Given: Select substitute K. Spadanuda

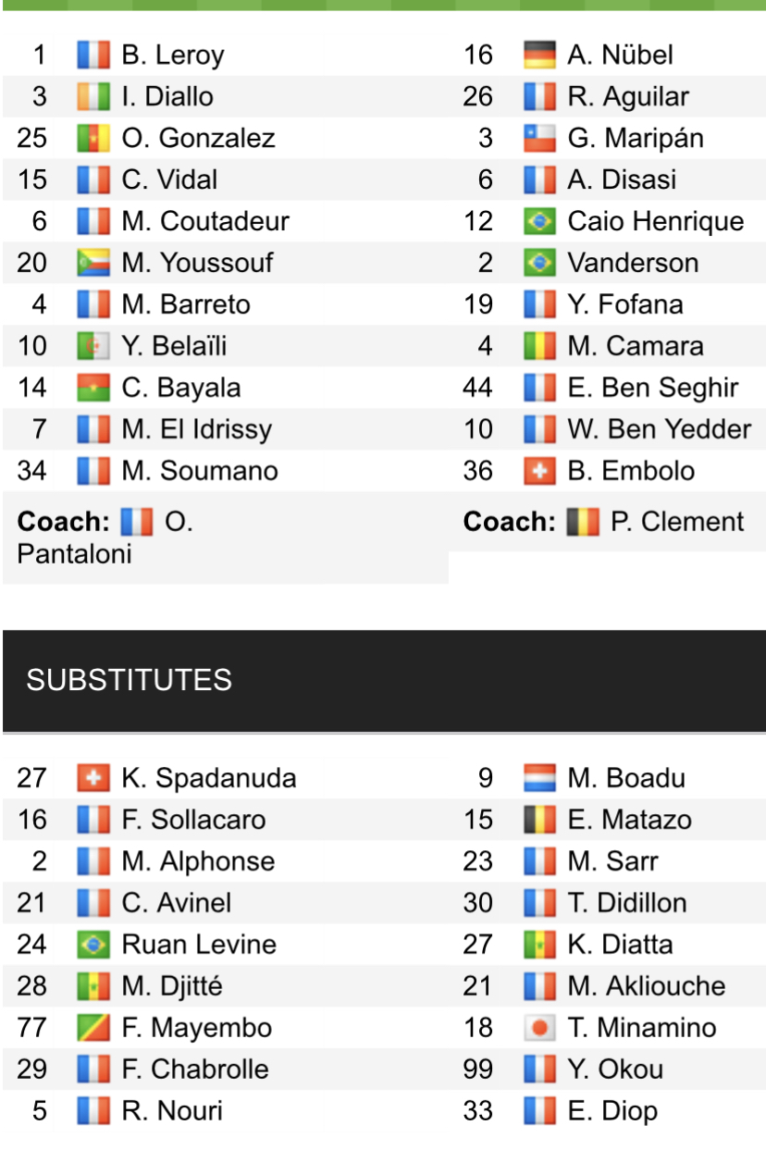Looking at the screenshot, I should [209, 778].
